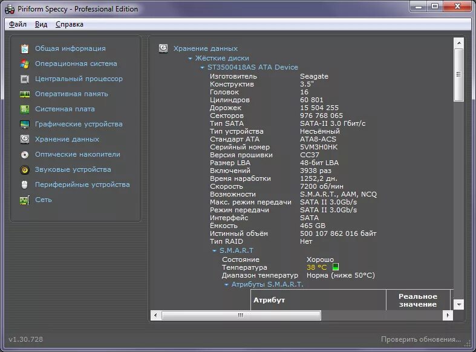Click the Реальное значение column header
The height and width of the screenshot is (352, 476).
418,300
